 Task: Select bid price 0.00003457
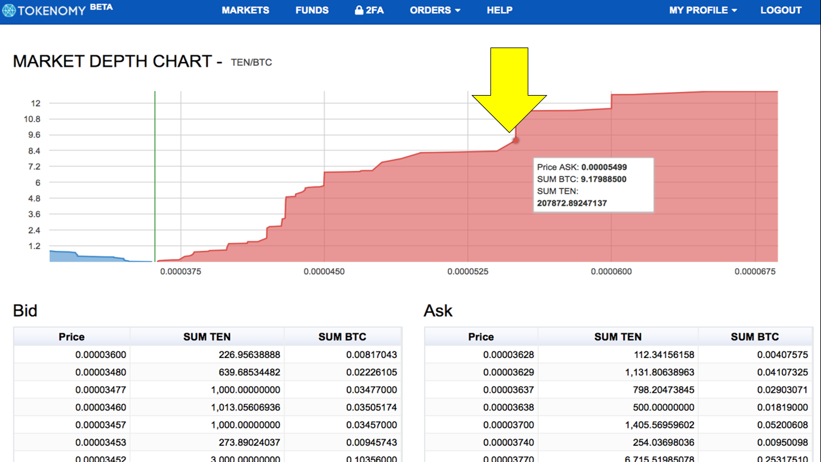pyautogui.click(x=101, y=425)
